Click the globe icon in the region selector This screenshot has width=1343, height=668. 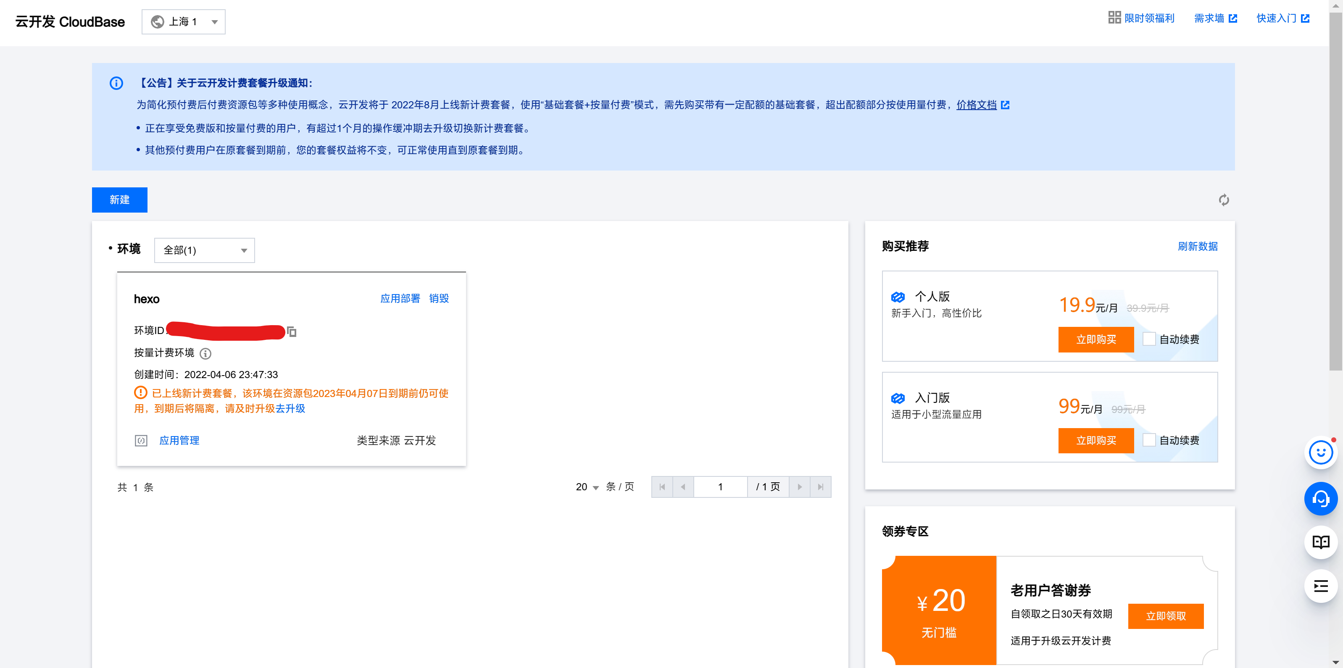(158, 22)
